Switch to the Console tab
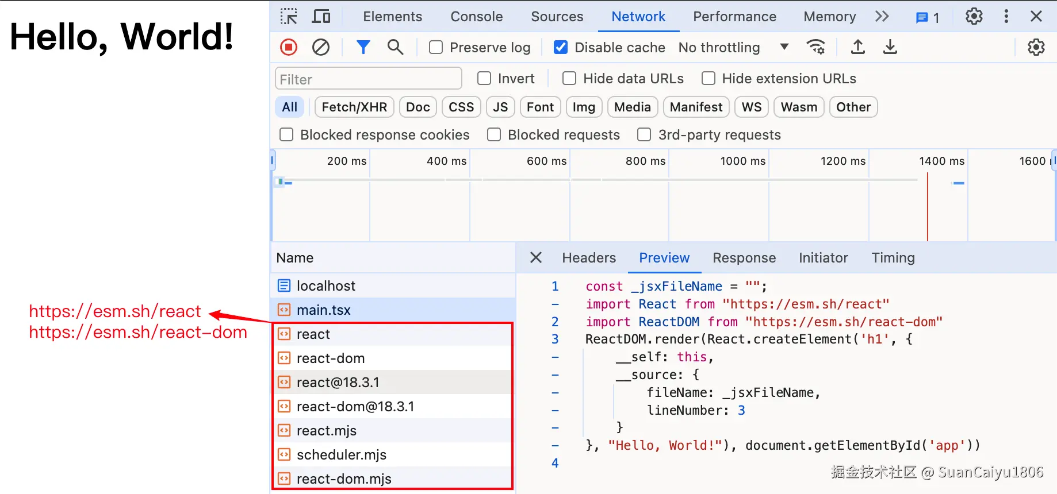 [x=476, y=17]
